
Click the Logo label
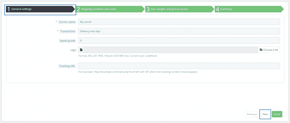[x=73, y=50]
